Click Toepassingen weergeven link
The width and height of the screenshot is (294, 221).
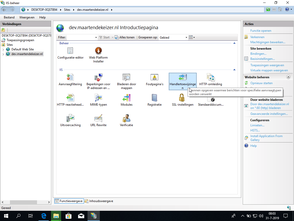pos(267,65)
